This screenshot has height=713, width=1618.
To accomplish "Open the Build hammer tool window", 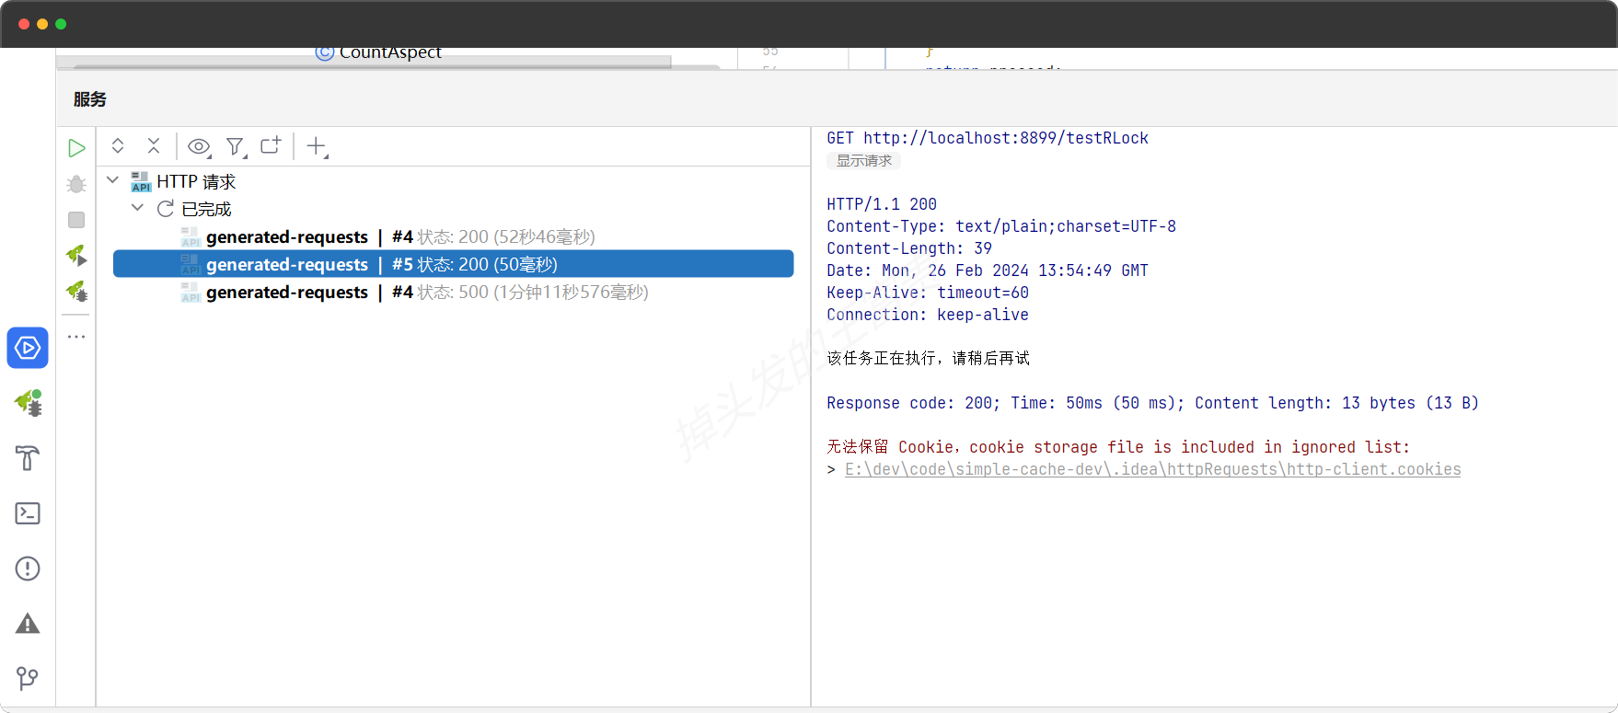I will 28,458.
